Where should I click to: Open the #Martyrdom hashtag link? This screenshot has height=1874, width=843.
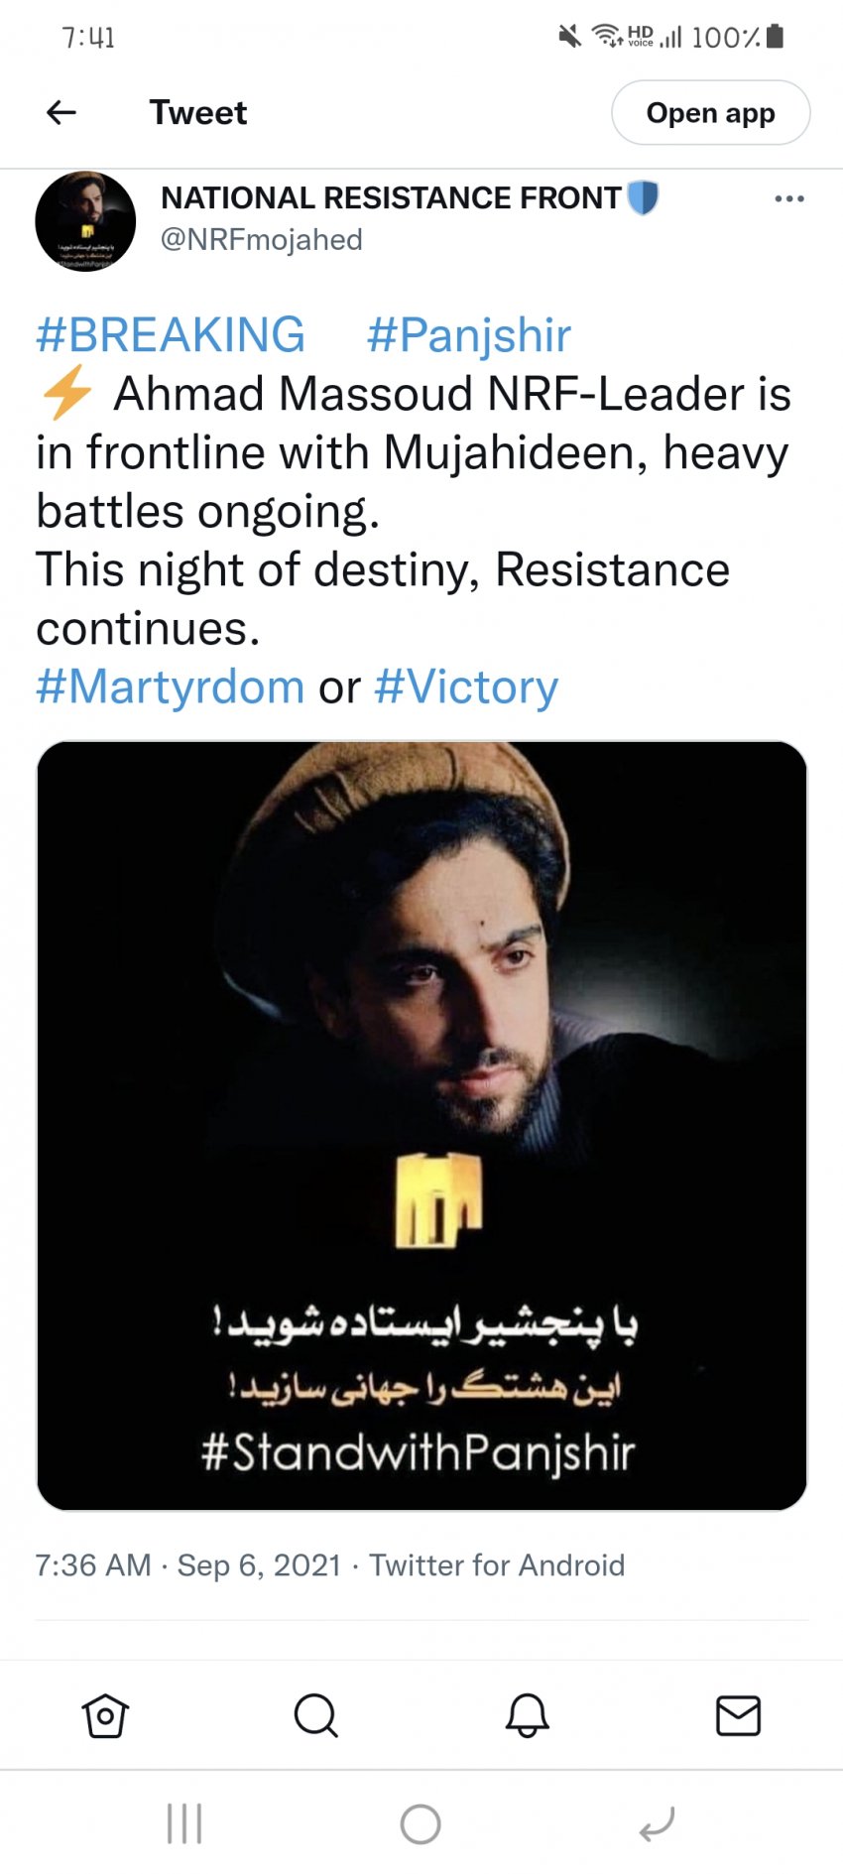171,687
